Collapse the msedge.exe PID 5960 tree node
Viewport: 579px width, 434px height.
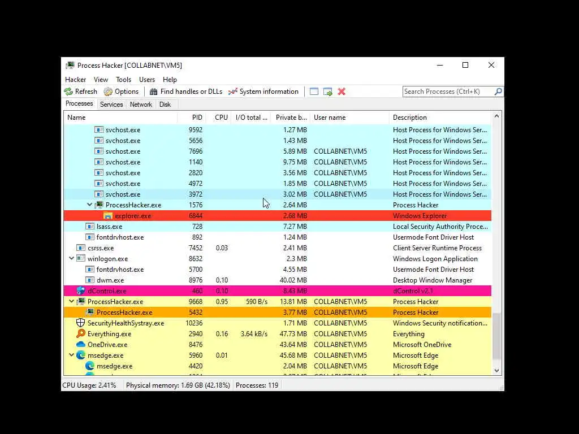pos(72,355)
